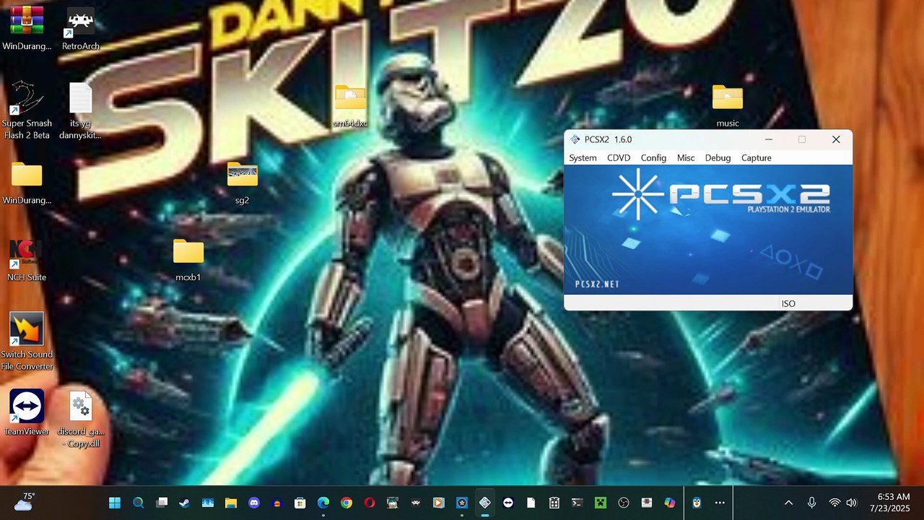
Task: Select the RetroArch desktop shortcut
Action: click(x=80, y=29)
